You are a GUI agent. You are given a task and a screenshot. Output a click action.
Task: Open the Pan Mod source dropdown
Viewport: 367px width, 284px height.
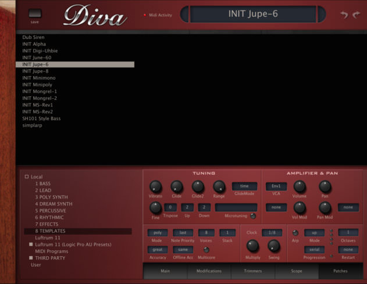348,207
